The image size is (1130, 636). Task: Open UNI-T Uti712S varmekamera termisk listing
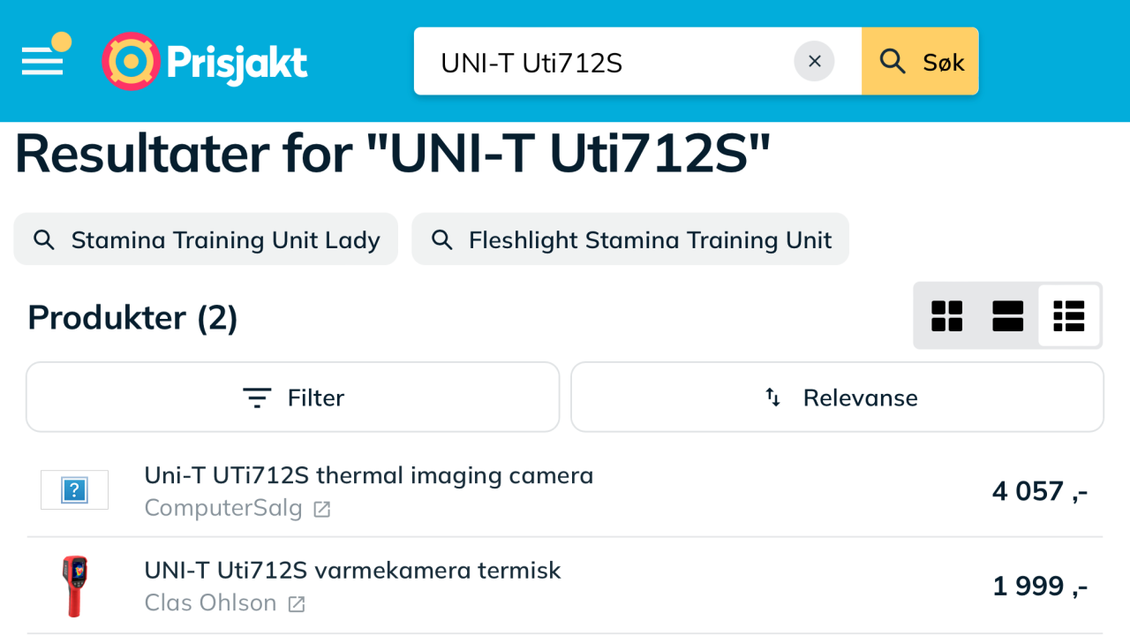(x=352, y=570)
